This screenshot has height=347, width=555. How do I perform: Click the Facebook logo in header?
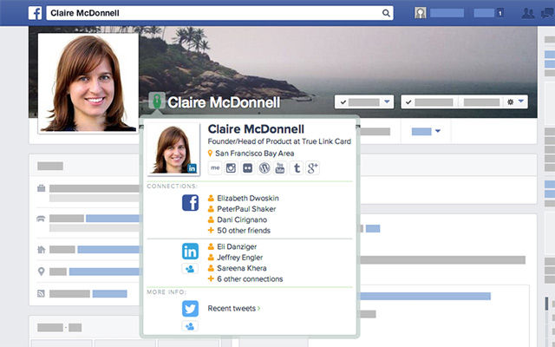tap(35, 13)
